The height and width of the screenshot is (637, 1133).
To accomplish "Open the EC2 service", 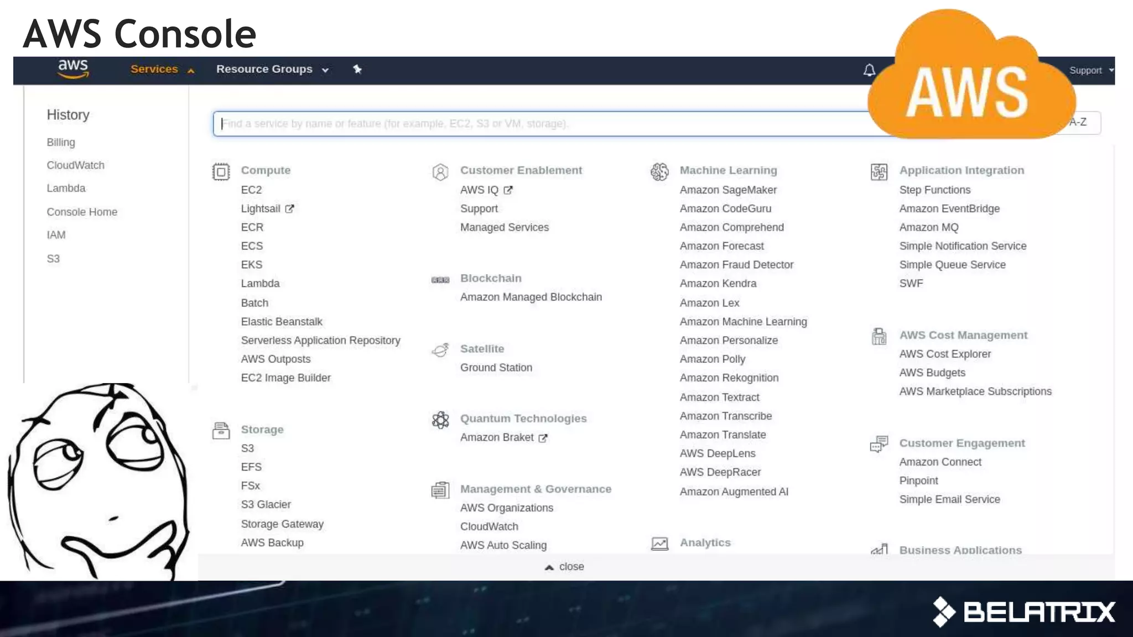I will (x=251, y=190).
